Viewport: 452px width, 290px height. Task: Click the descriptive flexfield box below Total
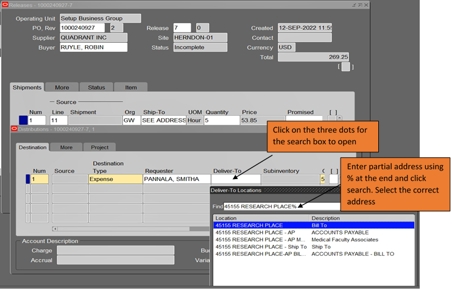pos(345,67)
